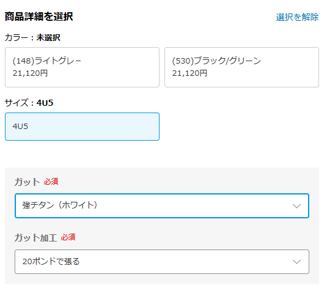Click the ガット加工 field label
This screenshot has height=296, width=327.
[x=35, y=237]
